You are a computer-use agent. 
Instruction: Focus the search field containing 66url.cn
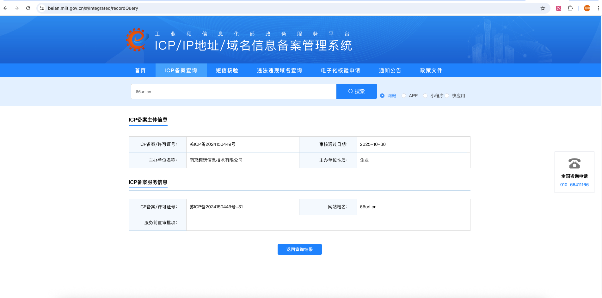click(234, 92)
